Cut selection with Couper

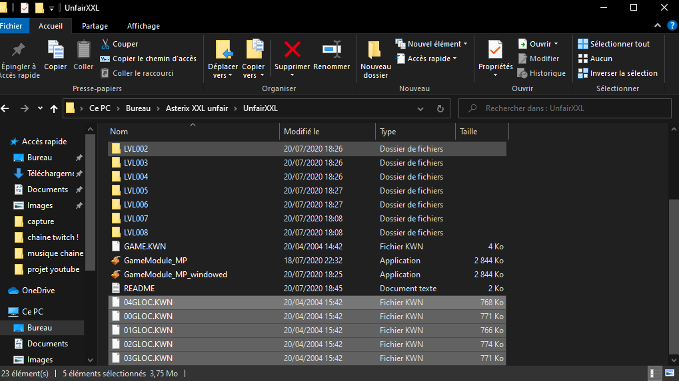point(119,44)
